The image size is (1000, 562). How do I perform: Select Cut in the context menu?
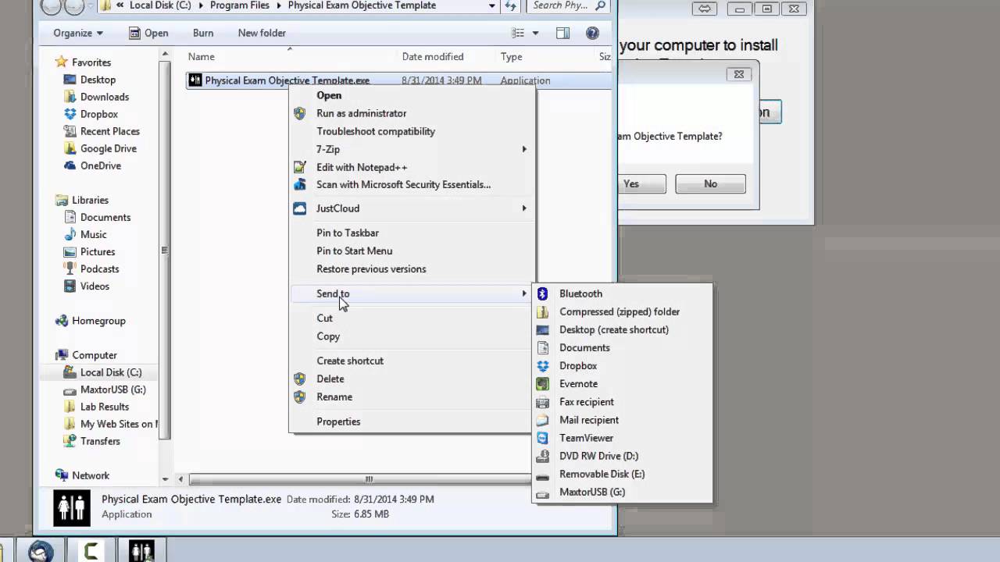click(x=324, y=318)
